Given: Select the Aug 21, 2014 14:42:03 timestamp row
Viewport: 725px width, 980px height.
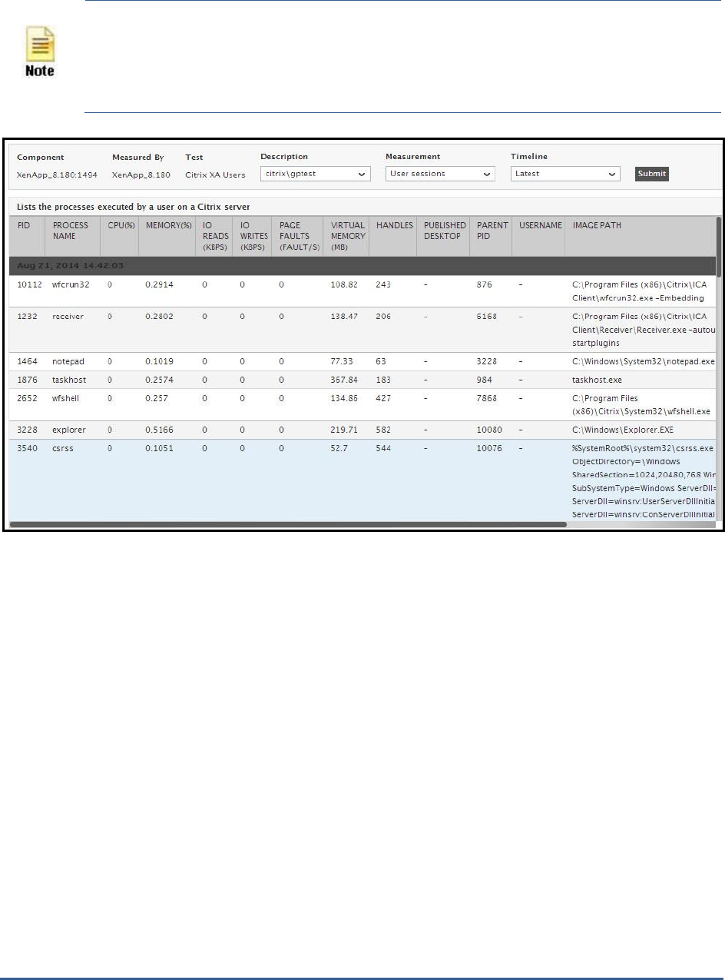Looking at the screenshot, I should click(362, 265).
